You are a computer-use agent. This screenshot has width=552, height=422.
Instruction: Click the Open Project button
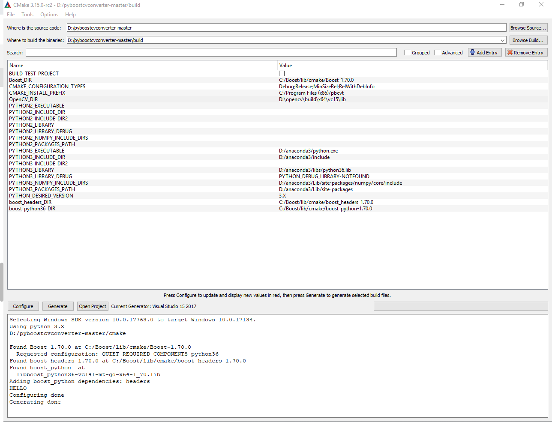(x=93, y=306)
